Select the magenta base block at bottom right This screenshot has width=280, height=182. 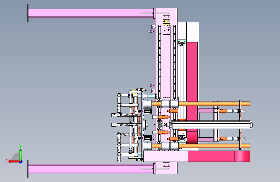coord(219,156)
